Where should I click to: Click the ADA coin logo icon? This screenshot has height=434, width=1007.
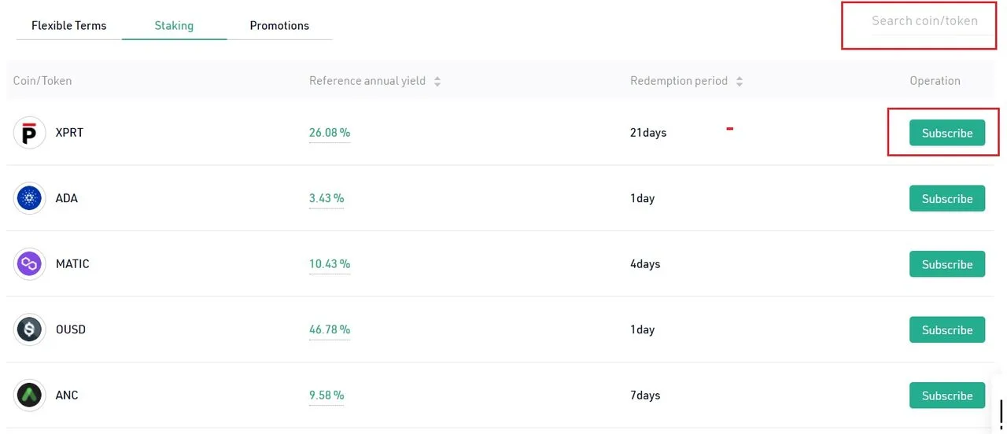pyautogui.click(x=30, y=198)
